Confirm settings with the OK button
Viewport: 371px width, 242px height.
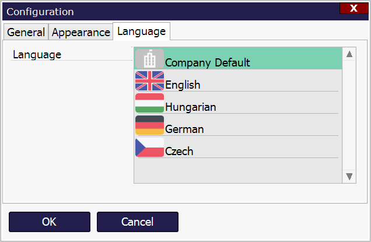click(x=49, y=222)
